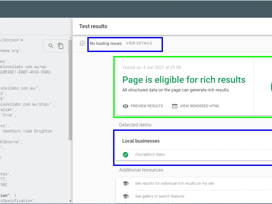Click the copy code icon
This screenshot has height=204, width=272.
(x=60, y=46)
